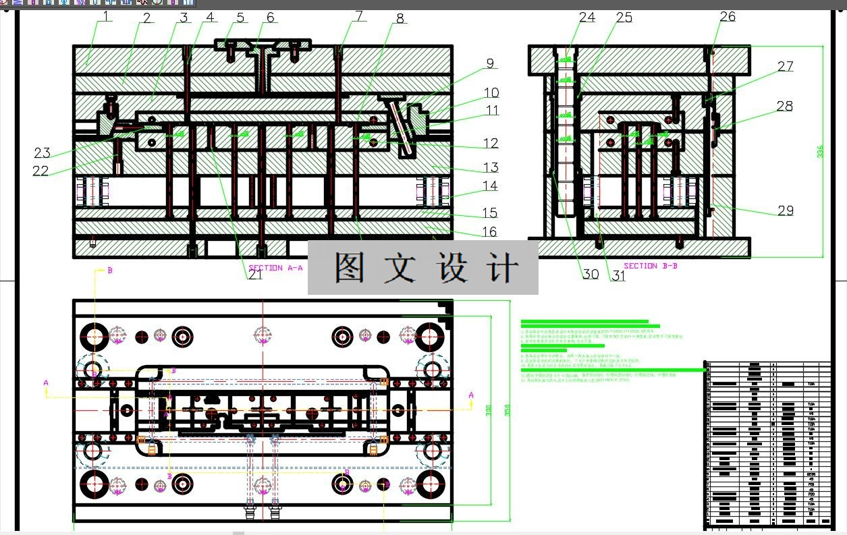Pick the 300 dimension in plan view
Viewport: 847px width, 535px height.
click(488, 410)
